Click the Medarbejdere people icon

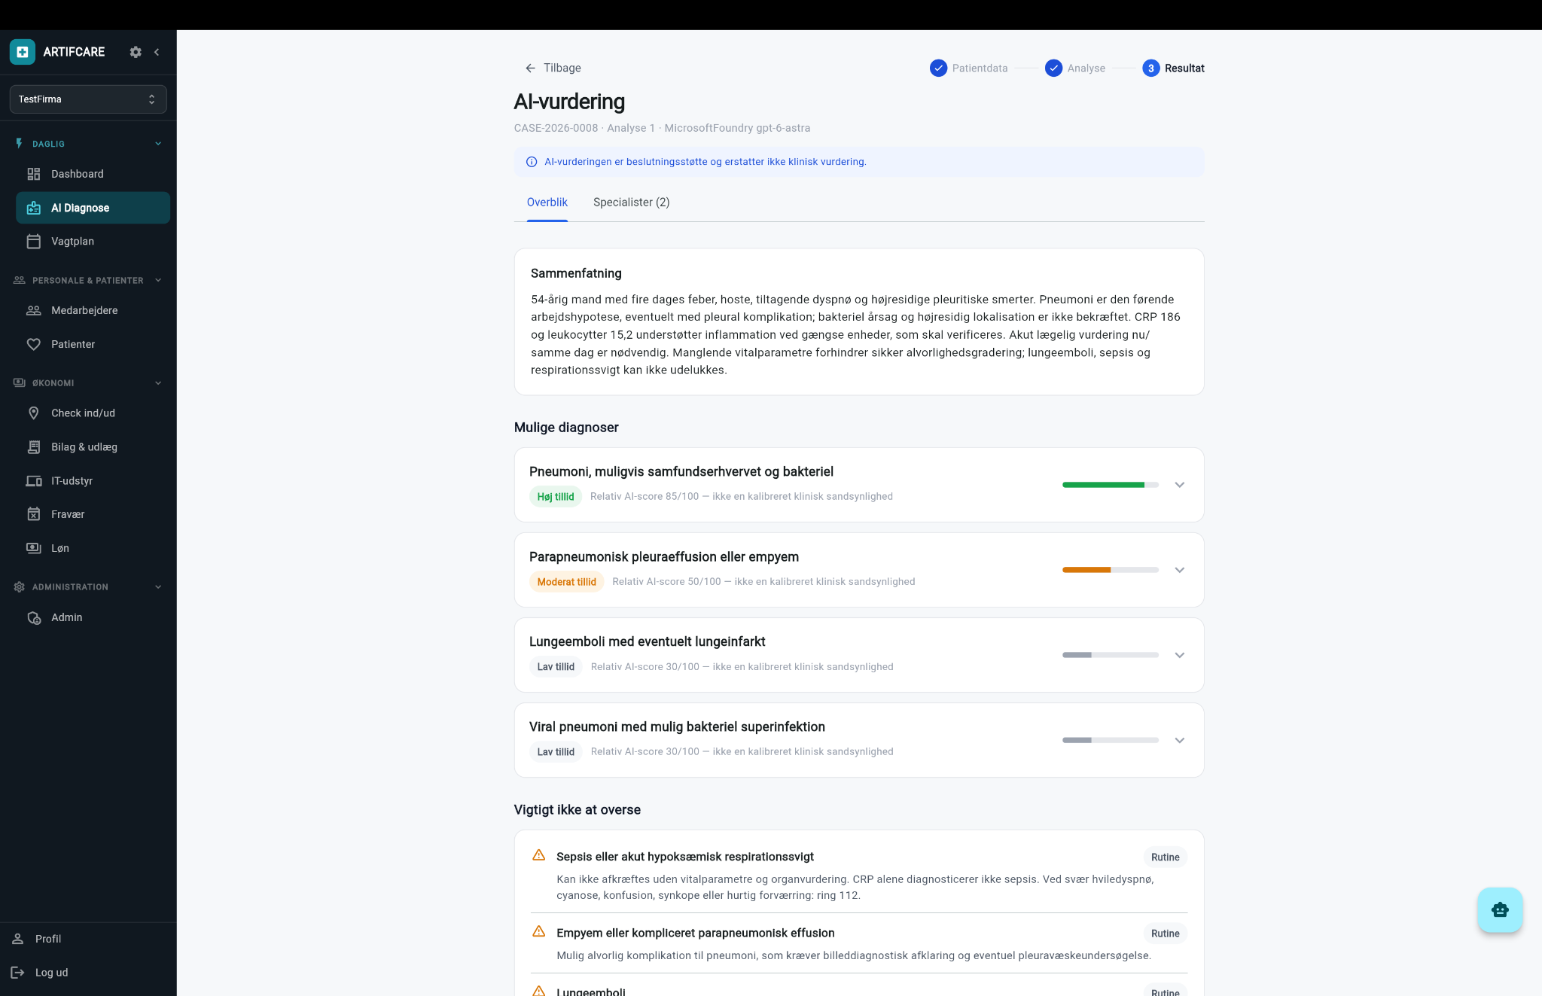[34, 310]
